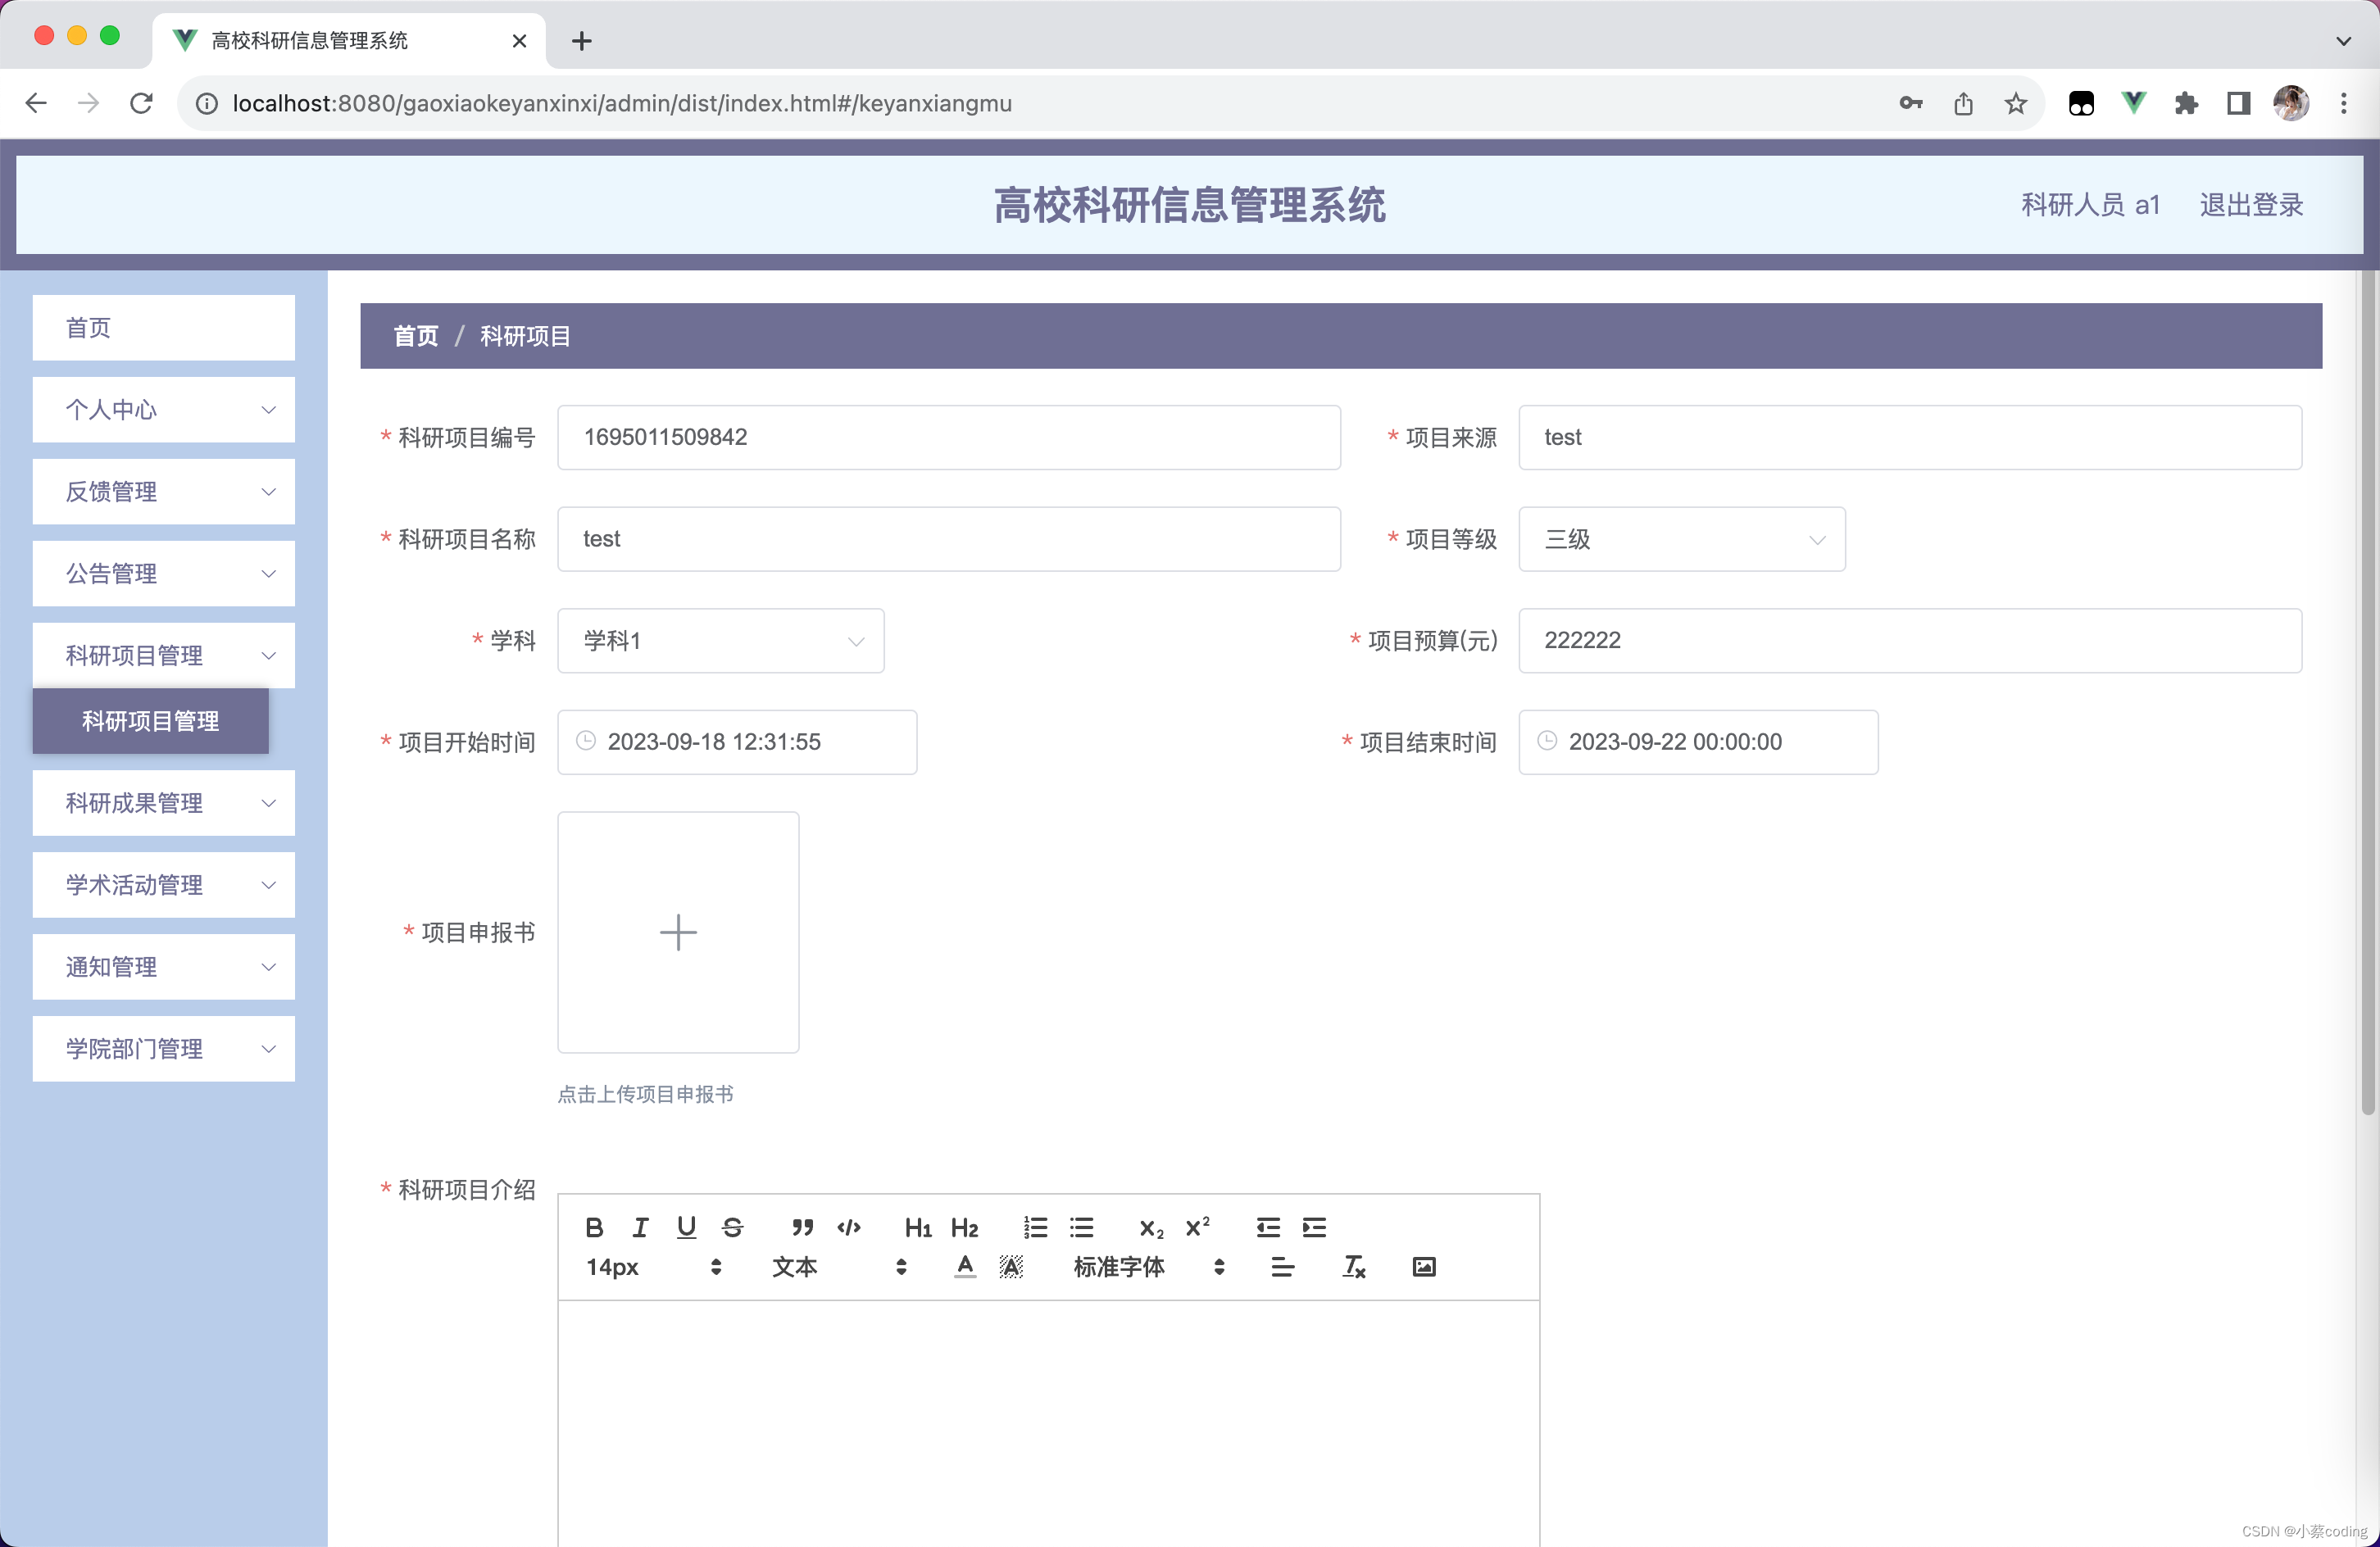Click the 项目申报书 upload plus box
Screen dimensions: 2380x1547
(678, 932)
